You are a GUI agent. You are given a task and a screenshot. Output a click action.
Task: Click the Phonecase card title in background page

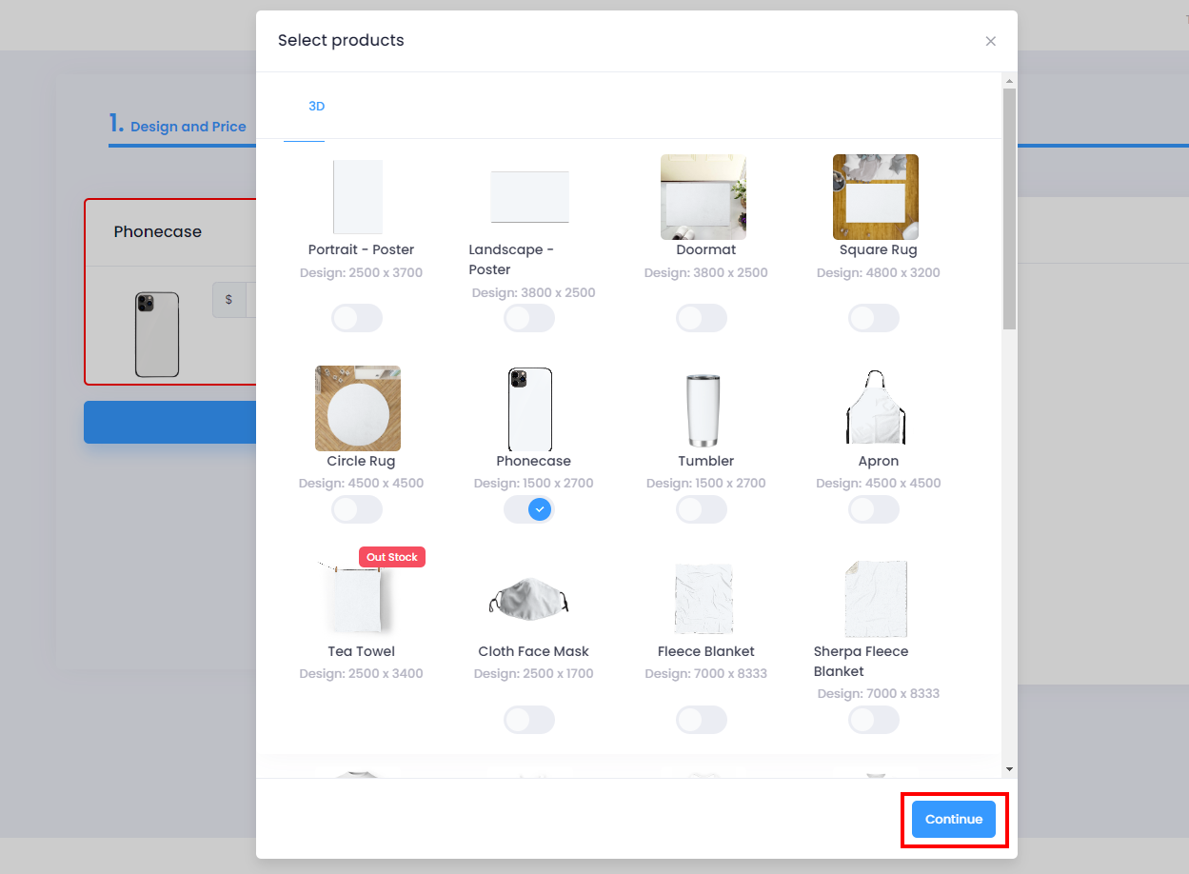point(158,231)
